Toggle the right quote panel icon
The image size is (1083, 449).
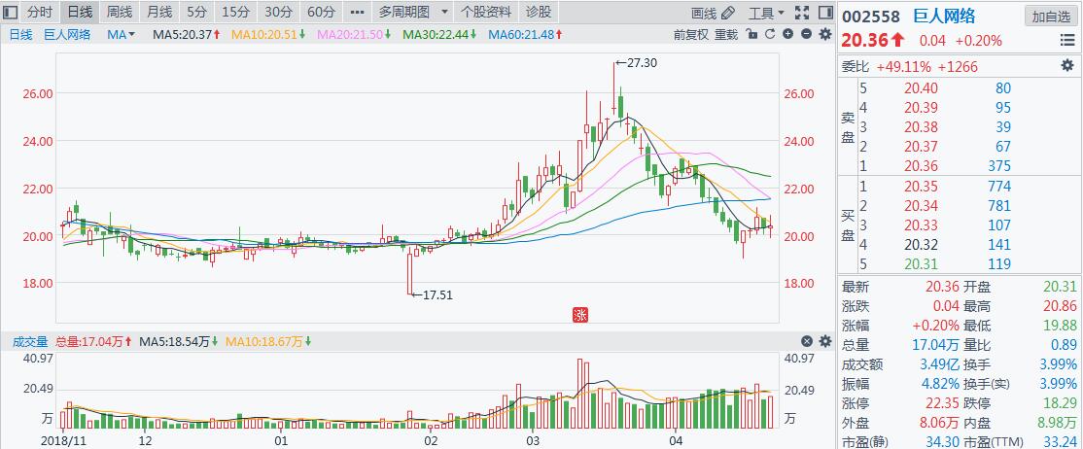point(825,13)
